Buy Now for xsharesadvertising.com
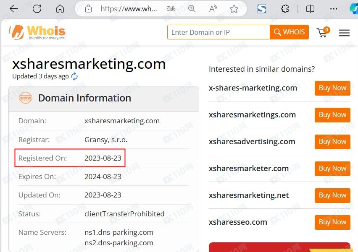This screenshot has width=358, height=252. point(332,142)
